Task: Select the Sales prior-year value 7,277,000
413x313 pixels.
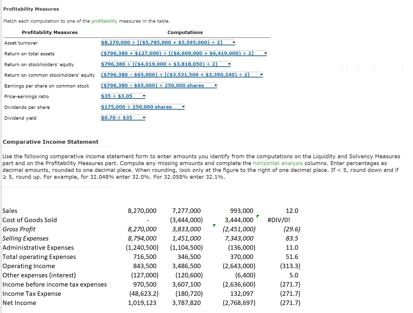Action: tap(186, 211)
